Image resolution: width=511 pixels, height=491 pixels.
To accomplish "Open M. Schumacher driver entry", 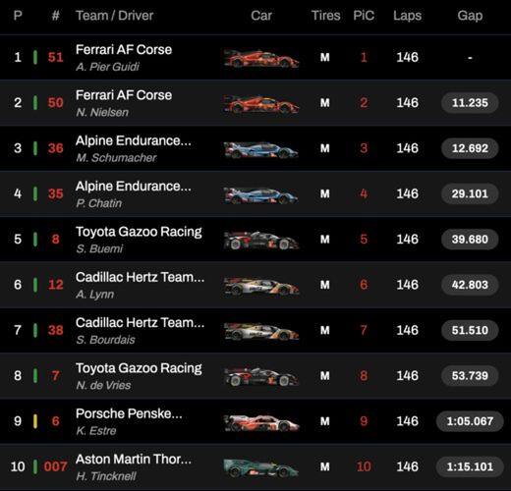I will [116, 158].
